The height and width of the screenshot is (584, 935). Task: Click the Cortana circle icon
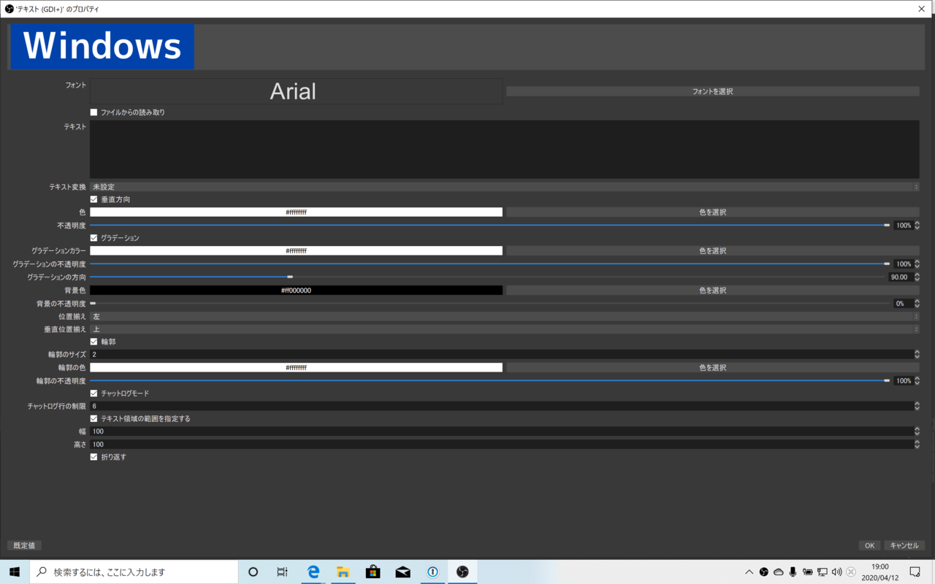pyautogui.click(x=253, y=572)
